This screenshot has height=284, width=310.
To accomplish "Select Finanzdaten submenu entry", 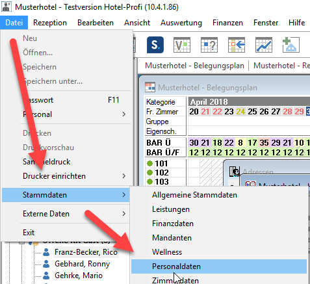I will point(219,224).
